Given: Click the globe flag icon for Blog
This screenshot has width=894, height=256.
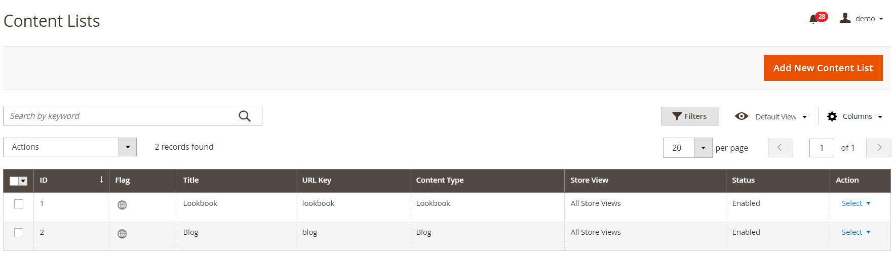Looking at the screenshot, I should point(122,234).
